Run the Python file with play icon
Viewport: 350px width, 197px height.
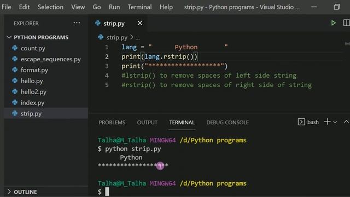(333, 23)
